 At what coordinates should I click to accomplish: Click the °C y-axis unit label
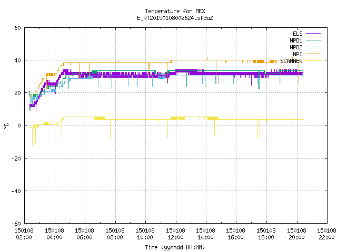(6, 126)
